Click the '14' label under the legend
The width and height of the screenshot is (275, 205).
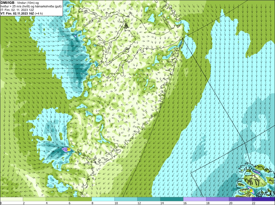click(x=162, y=203)
